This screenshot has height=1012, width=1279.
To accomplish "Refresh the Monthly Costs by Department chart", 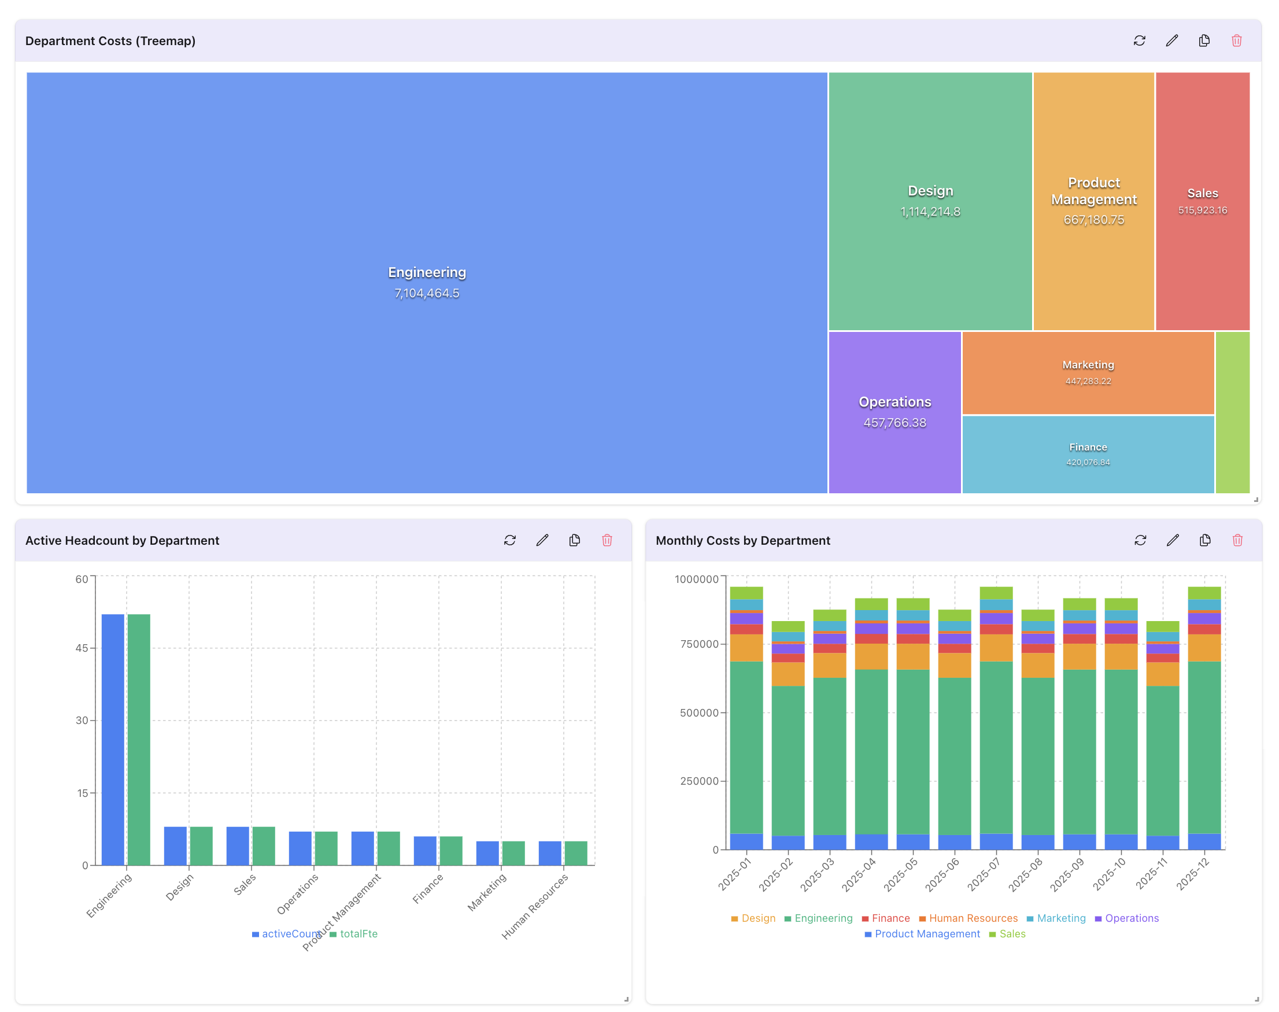I will coord(1140,540).
